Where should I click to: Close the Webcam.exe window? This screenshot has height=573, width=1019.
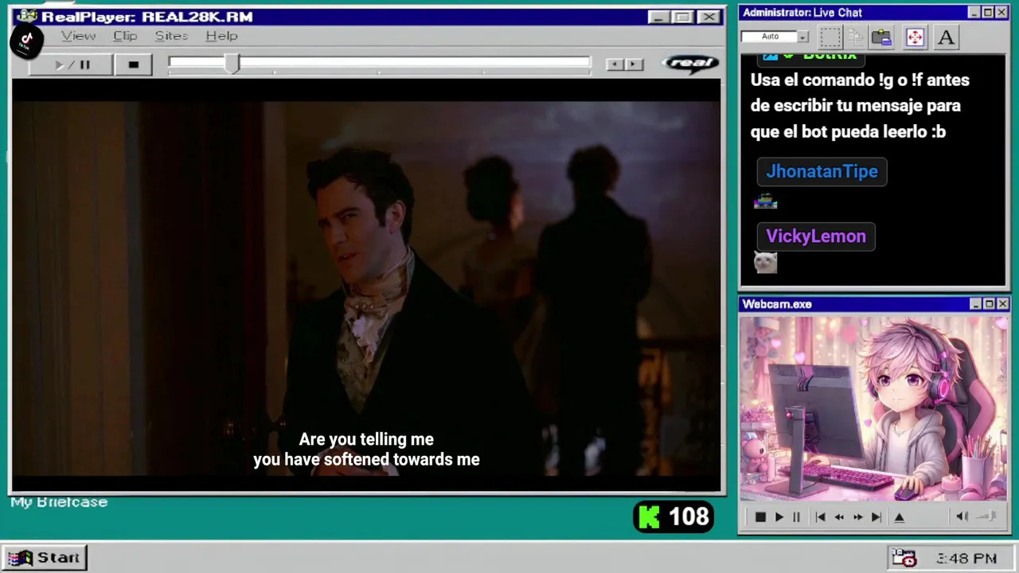(x=1002, y=304)
